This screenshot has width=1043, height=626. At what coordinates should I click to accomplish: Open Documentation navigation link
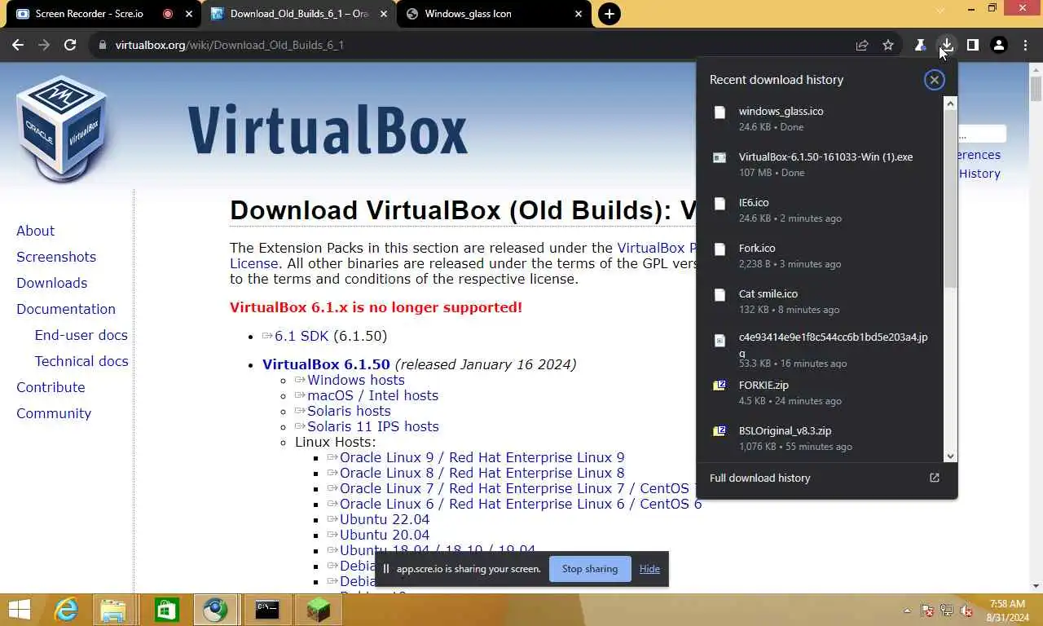coord(66,309)
